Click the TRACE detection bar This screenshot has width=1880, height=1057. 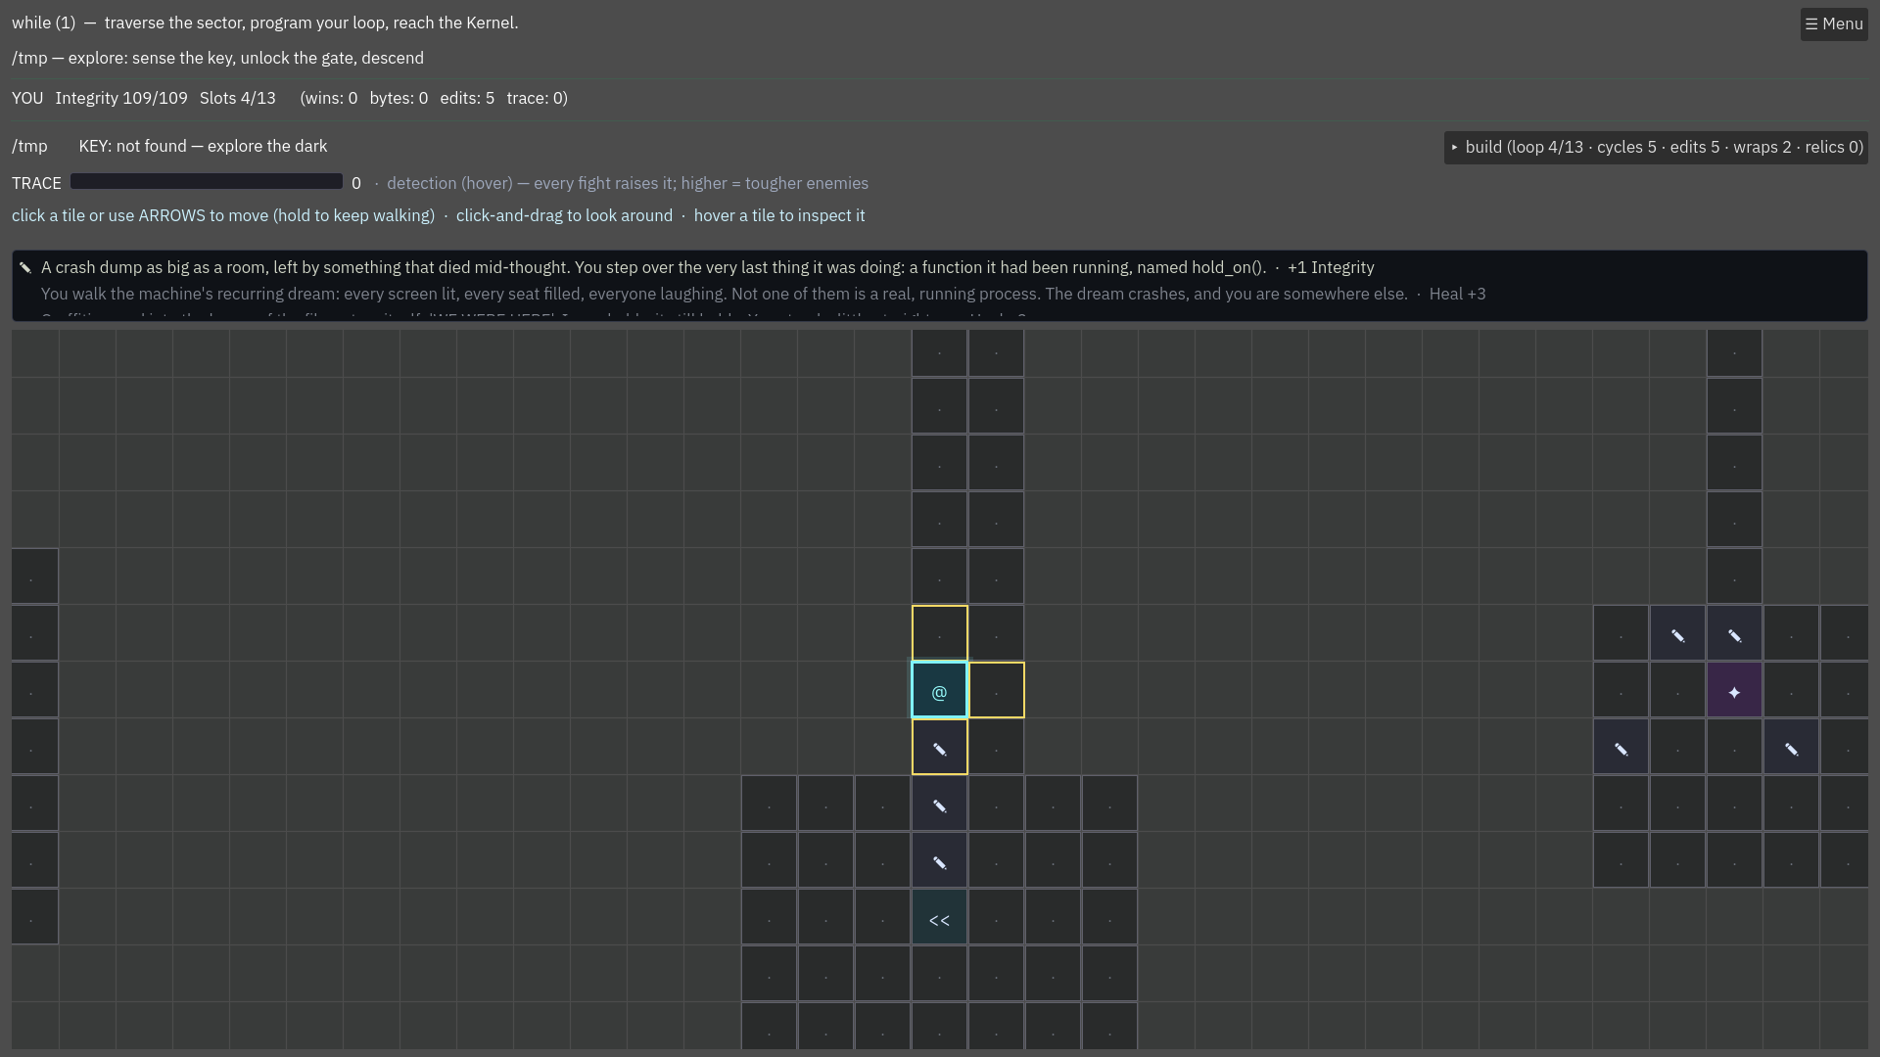click(207, 182)
